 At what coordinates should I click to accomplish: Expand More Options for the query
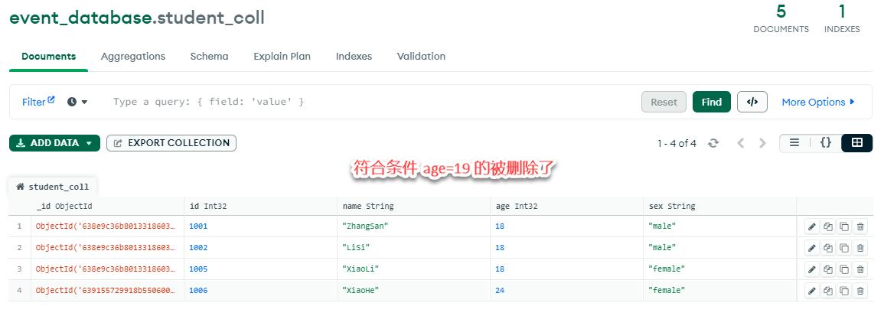[817, 102]
